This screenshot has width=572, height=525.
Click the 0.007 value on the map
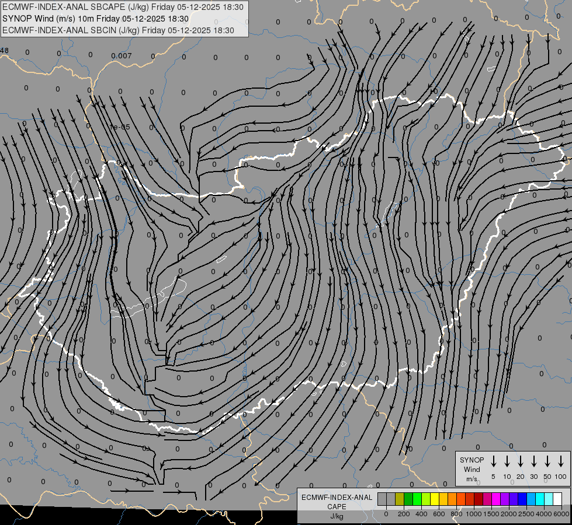click(121, 56)
